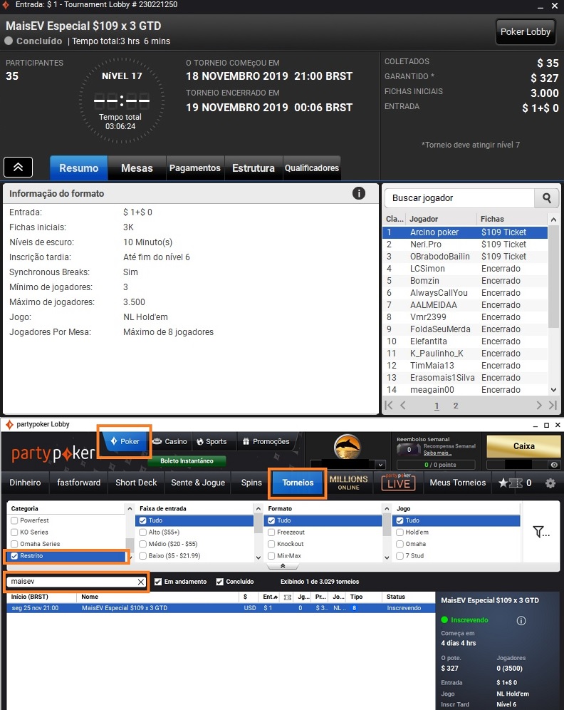Image resolution: width=564 pixels, height=710 pixels.
Task: Go to page 2 of players
Action: click(x=456, y=406)
